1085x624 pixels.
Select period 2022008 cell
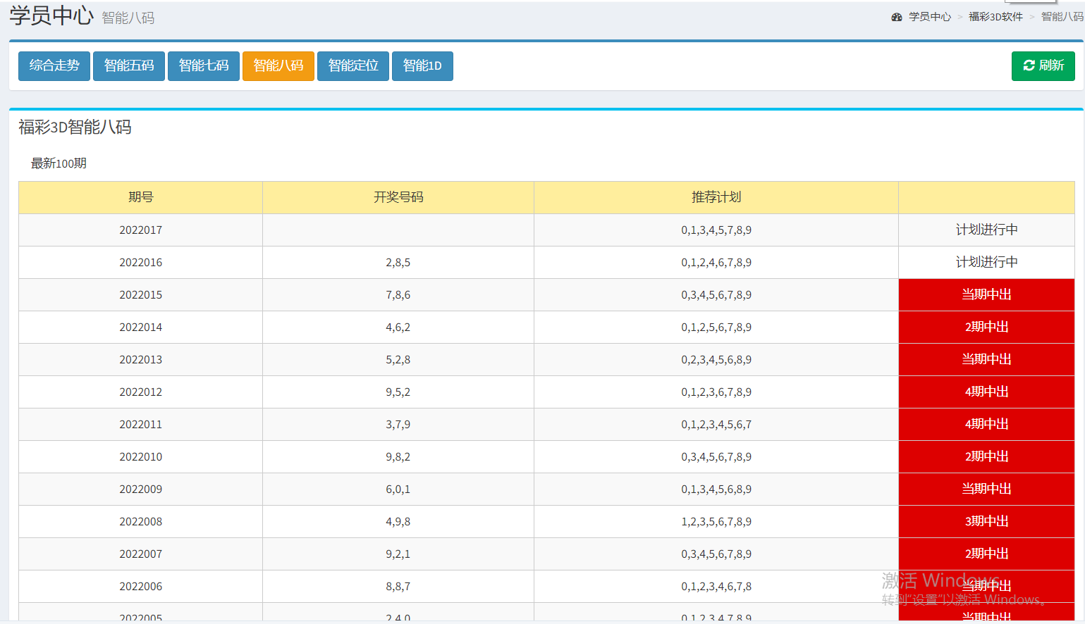(x=141, y=522)
